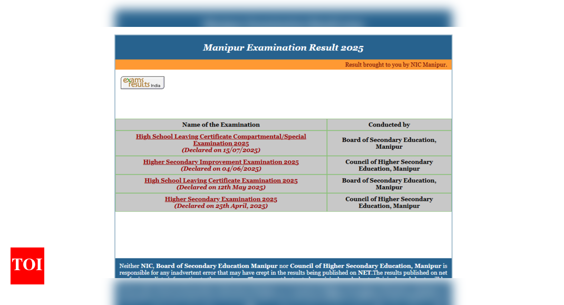
Task: Click the exams results India logo
Action: coord(142,82)
